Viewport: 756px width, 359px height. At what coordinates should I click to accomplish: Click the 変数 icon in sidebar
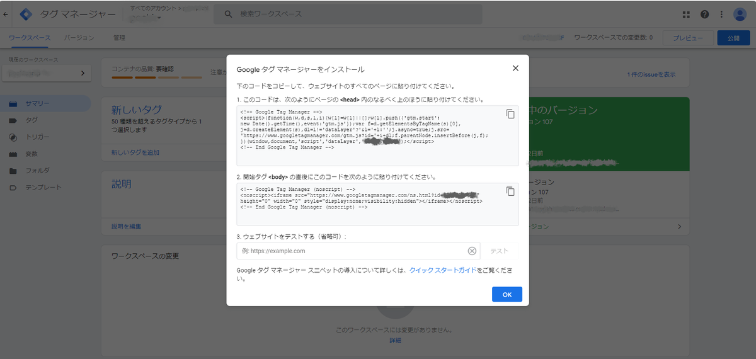click(x=13, y=154)
